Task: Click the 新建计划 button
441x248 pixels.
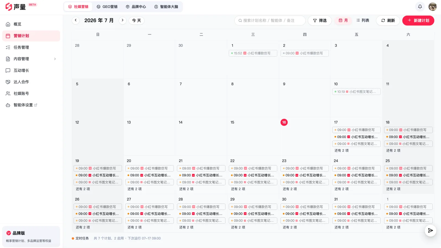Action: [x=418, y=20]
